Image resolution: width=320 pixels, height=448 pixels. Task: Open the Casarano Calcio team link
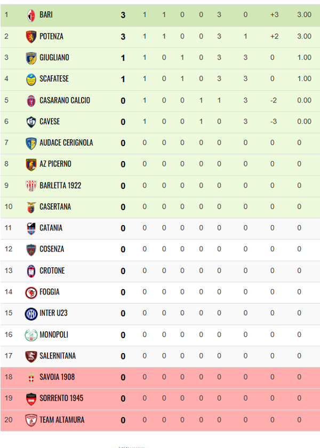(65, 100)
